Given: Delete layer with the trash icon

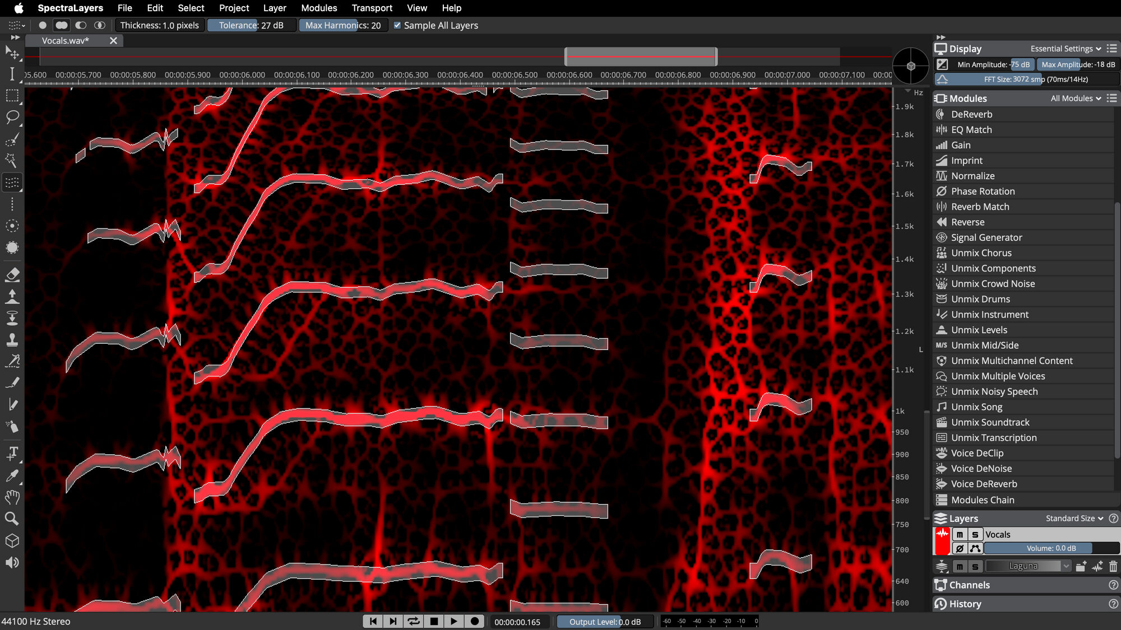Looking at the screenshot, I should 1113,566.
